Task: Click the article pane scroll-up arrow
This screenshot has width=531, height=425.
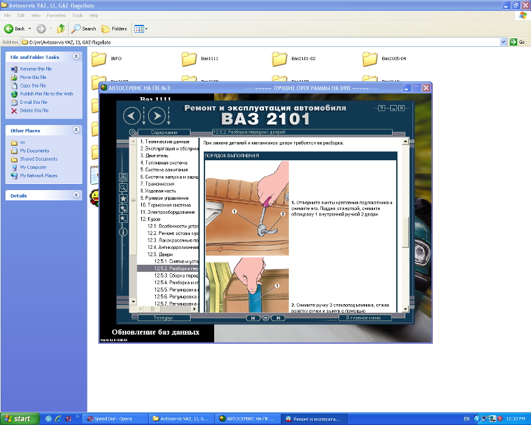Action: click(405, 141)
